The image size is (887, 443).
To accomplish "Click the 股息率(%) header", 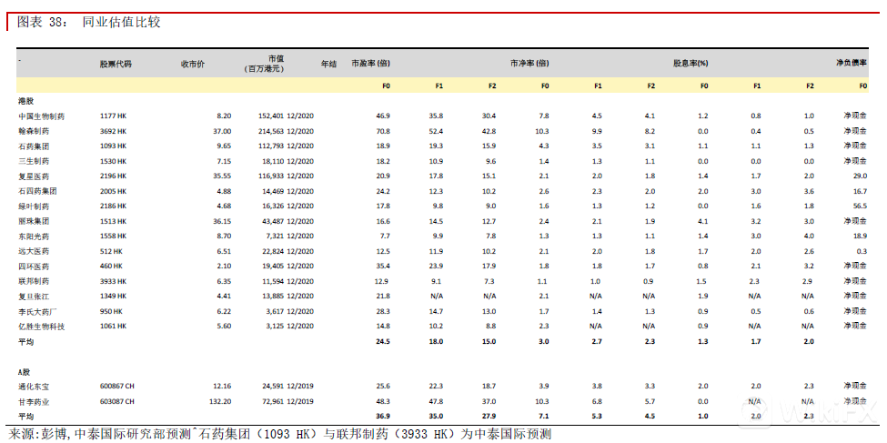I will (690, 64).
